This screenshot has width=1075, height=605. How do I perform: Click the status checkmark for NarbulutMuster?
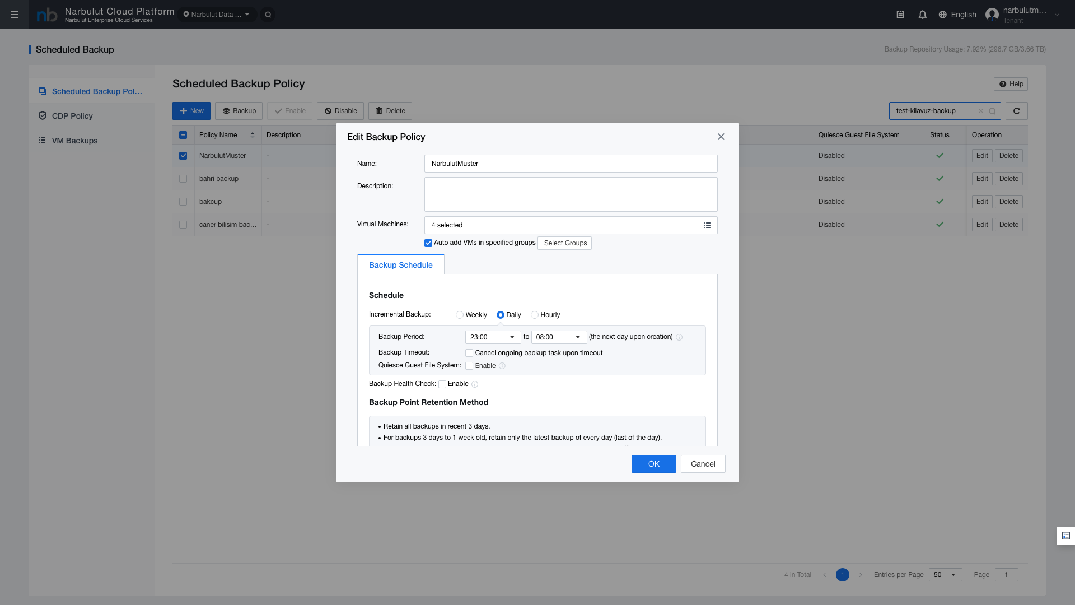[940, 156]
